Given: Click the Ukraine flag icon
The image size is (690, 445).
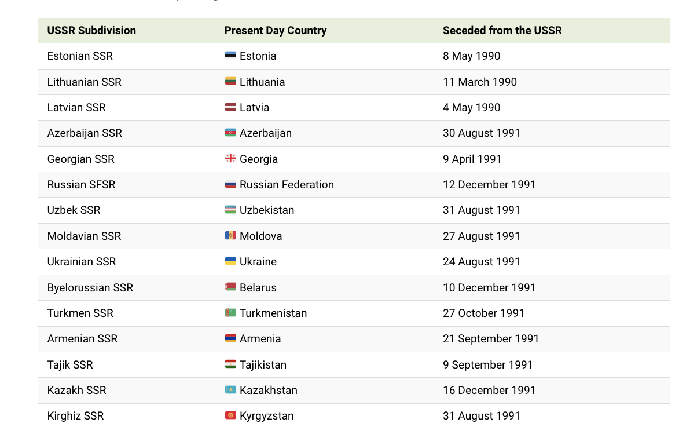Looking at the screenshot, I should [x=230, y=261].
